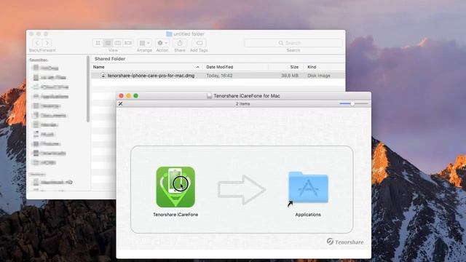466x262 pixels.
Task: Click the 'Today, 16:42' date cell
Action: point(219,76)
